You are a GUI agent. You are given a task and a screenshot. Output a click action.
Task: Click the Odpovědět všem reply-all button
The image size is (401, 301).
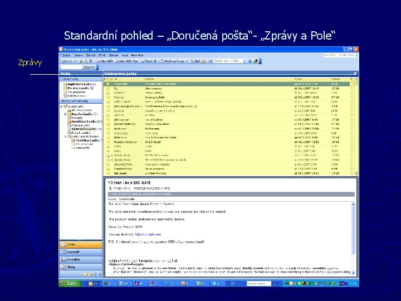point(126,61)
